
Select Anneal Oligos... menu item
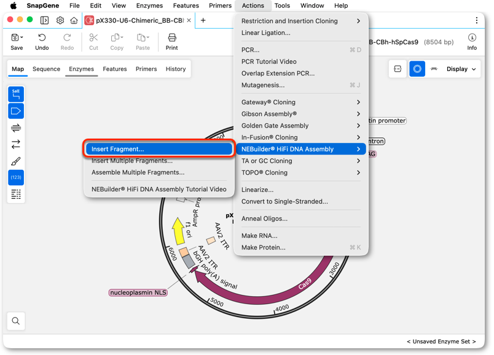pos(300,218)
